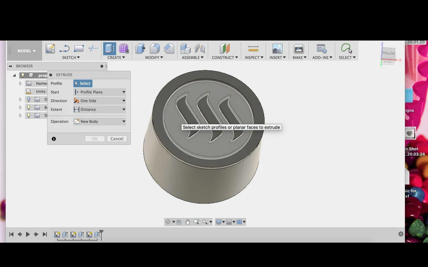Click the New Component icon

pos(185,49)
